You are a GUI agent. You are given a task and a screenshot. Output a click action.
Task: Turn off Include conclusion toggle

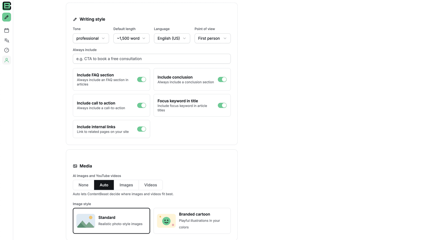(x=222, y=79)
